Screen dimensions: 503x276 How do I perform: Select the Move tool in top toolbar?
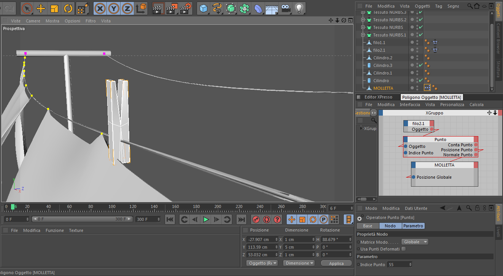(x=41, y=8)
